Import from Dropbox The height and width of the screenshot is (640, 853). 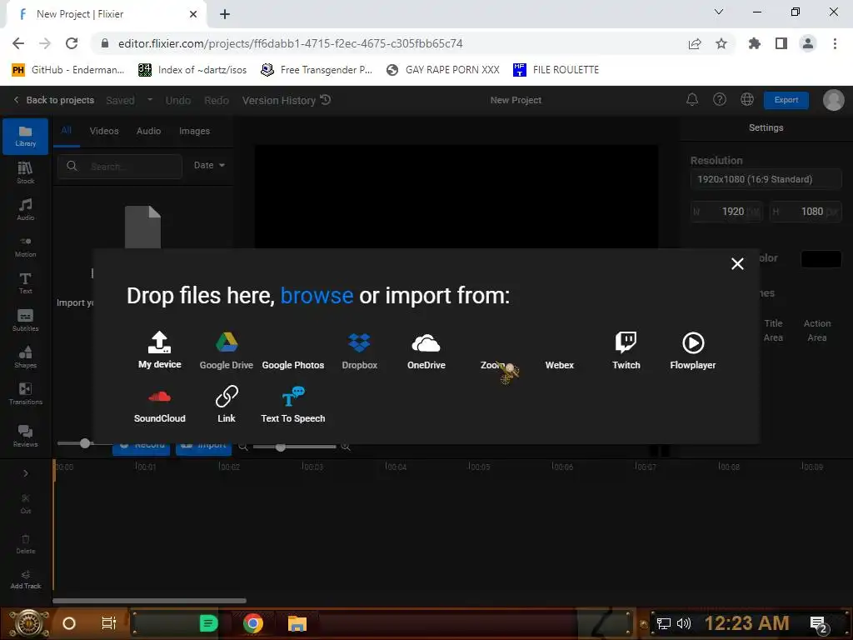click(359, 351)
